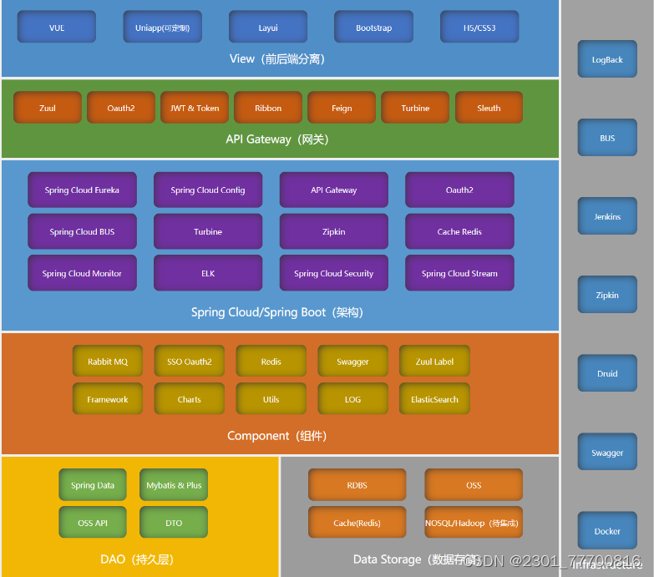Click the H5/CSS3 box
Viewport: 654px width, 577px height.
(479, 27)
